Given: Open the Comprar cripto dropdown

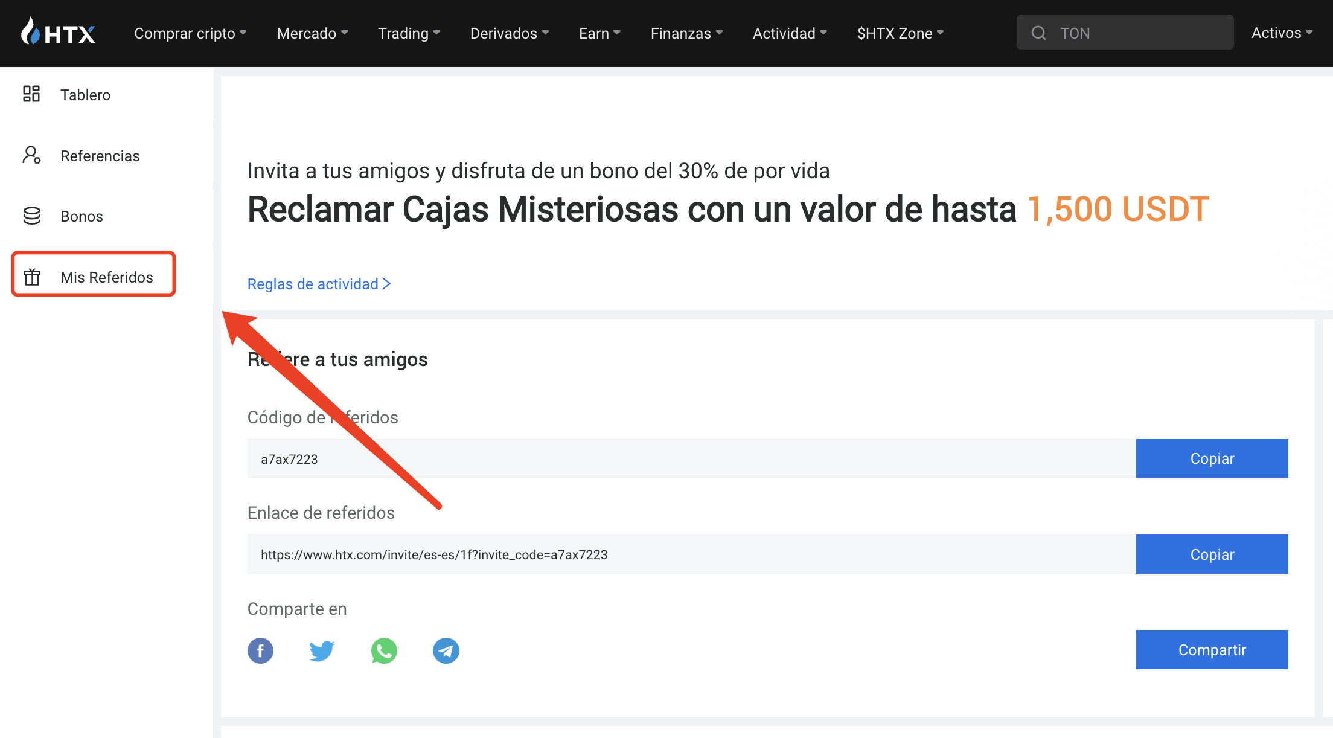Looking at the screenshot, I should click(x=190, y=33).
